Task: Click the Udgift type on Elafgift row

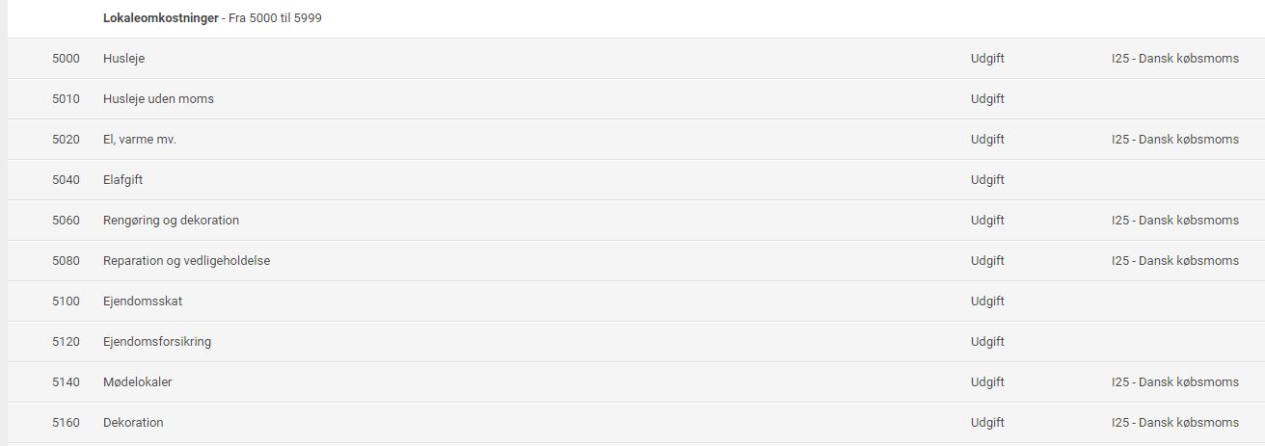Action: click(987, 180)
